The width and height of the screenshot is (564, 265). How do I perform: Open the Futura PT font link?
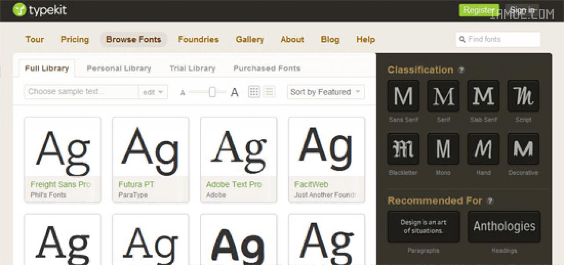136,184
